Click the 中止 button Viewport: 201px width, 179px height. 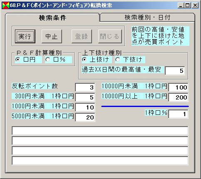pos(52,36)
